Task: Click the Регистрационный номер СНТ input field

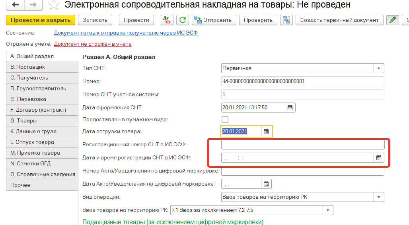Action: (302, 144)
